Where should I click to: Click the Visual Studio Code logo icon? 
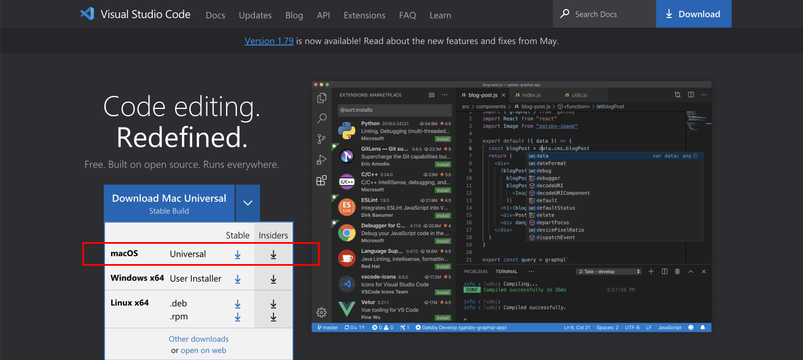click(x=87, y=14)
